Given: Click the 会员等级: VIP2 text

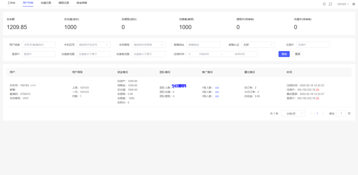Looking at the screenshot, I should tap(19, 98).
